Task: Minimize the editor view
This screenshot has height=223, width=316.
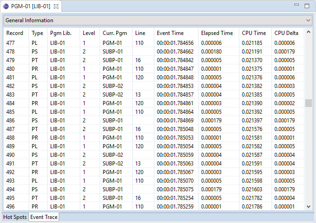Action: [296, 5]
